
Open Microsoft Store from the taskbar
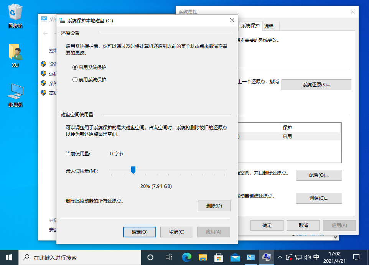click(219, 257)
